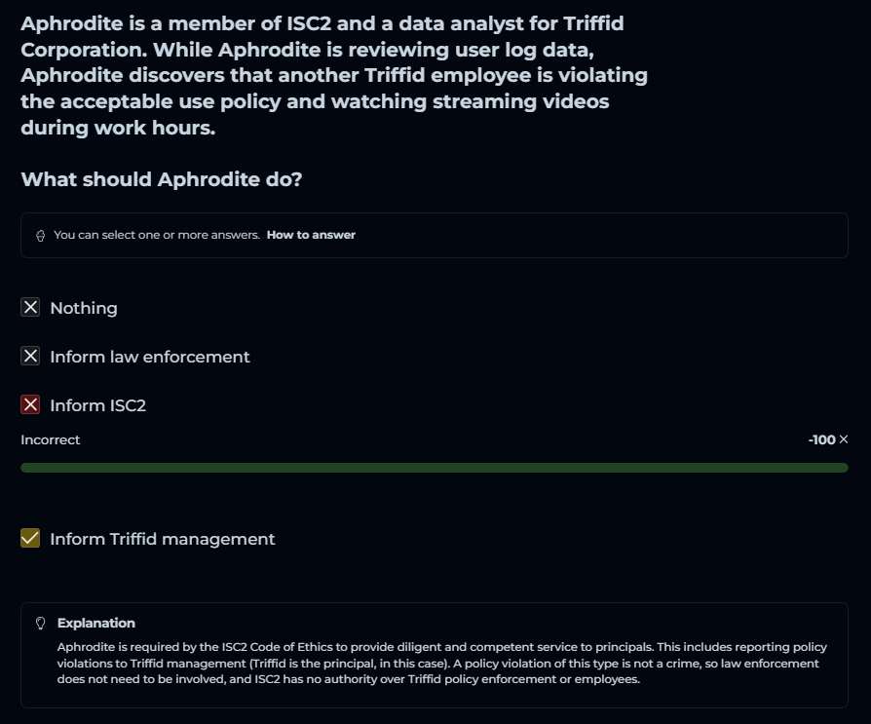The image size is (871, 724).
Task: Click the explanation paragraph about ISC2 Code of Ethics
Action: click(438, 663)
